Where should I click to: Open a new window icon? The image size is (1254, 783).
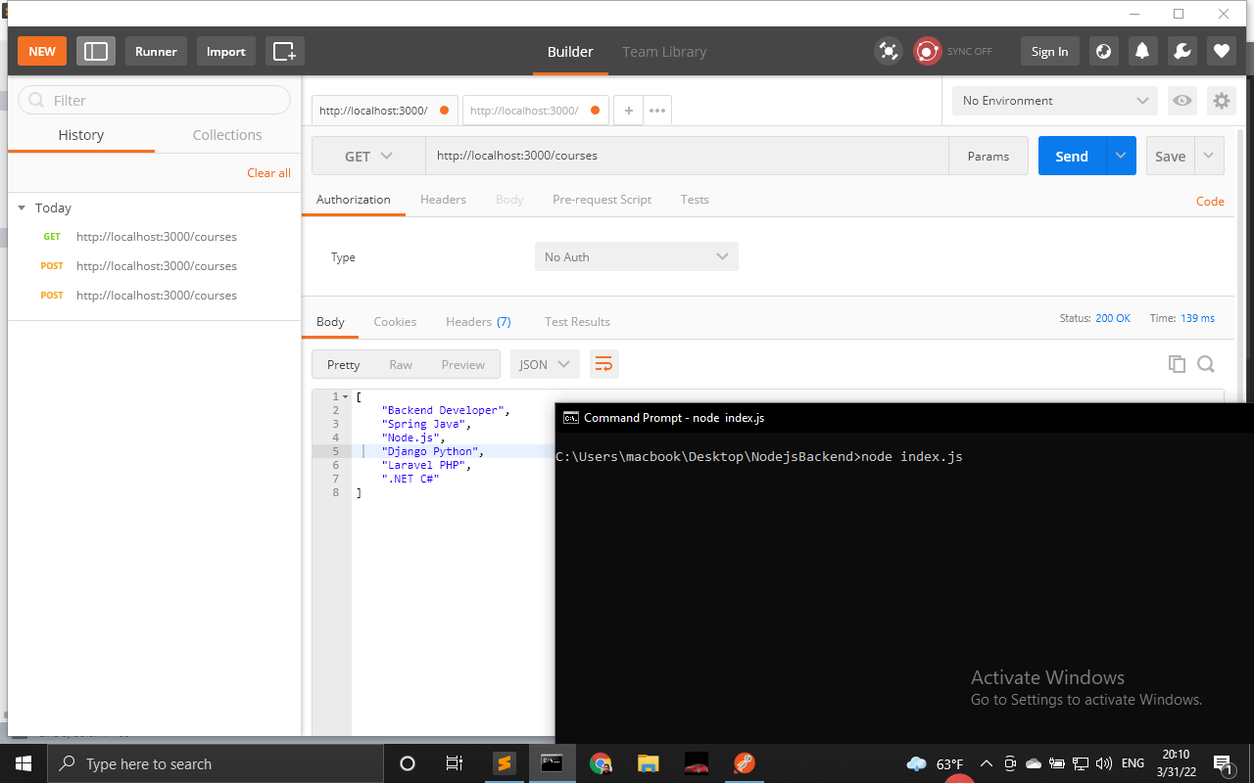pos(284,51)
